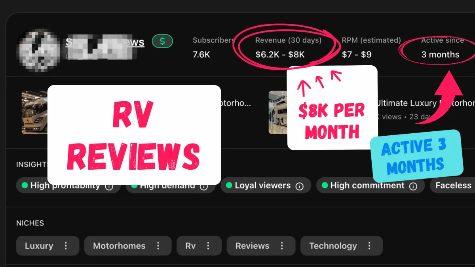Open the Reviews niche three-dot menu
The image size is (475, 267).
coord(282,246)
